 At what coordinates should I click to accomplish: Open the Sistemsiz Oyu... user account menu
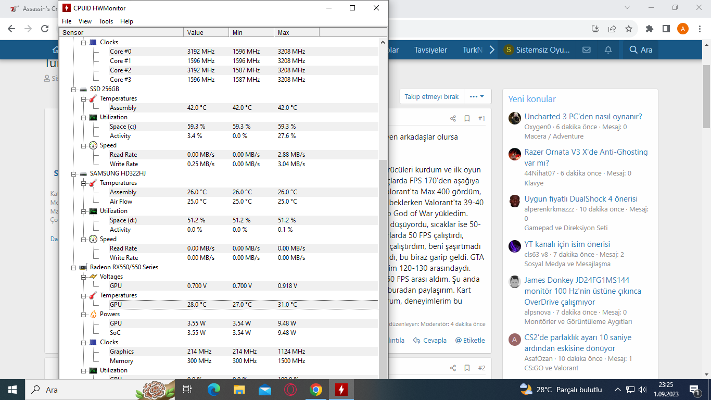click(536, 50)
